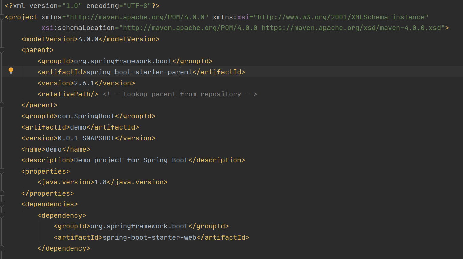Click the xsi:schemaLocation attribute name
Screen dimensions: 463x259
pyautogui.click(x=78, y=28)
